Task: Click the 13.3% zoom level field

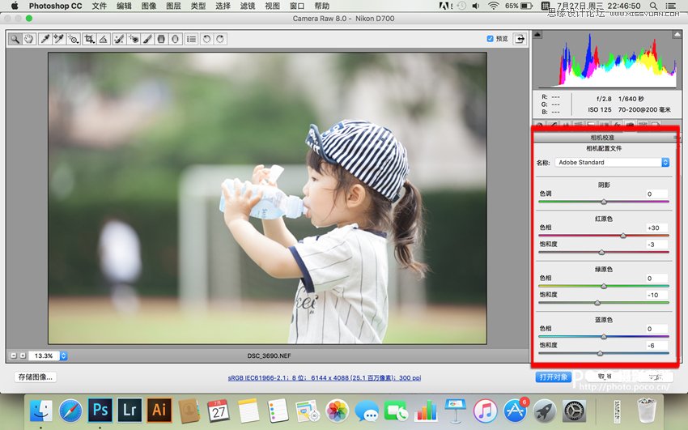Action: click(x=44, y=355)
